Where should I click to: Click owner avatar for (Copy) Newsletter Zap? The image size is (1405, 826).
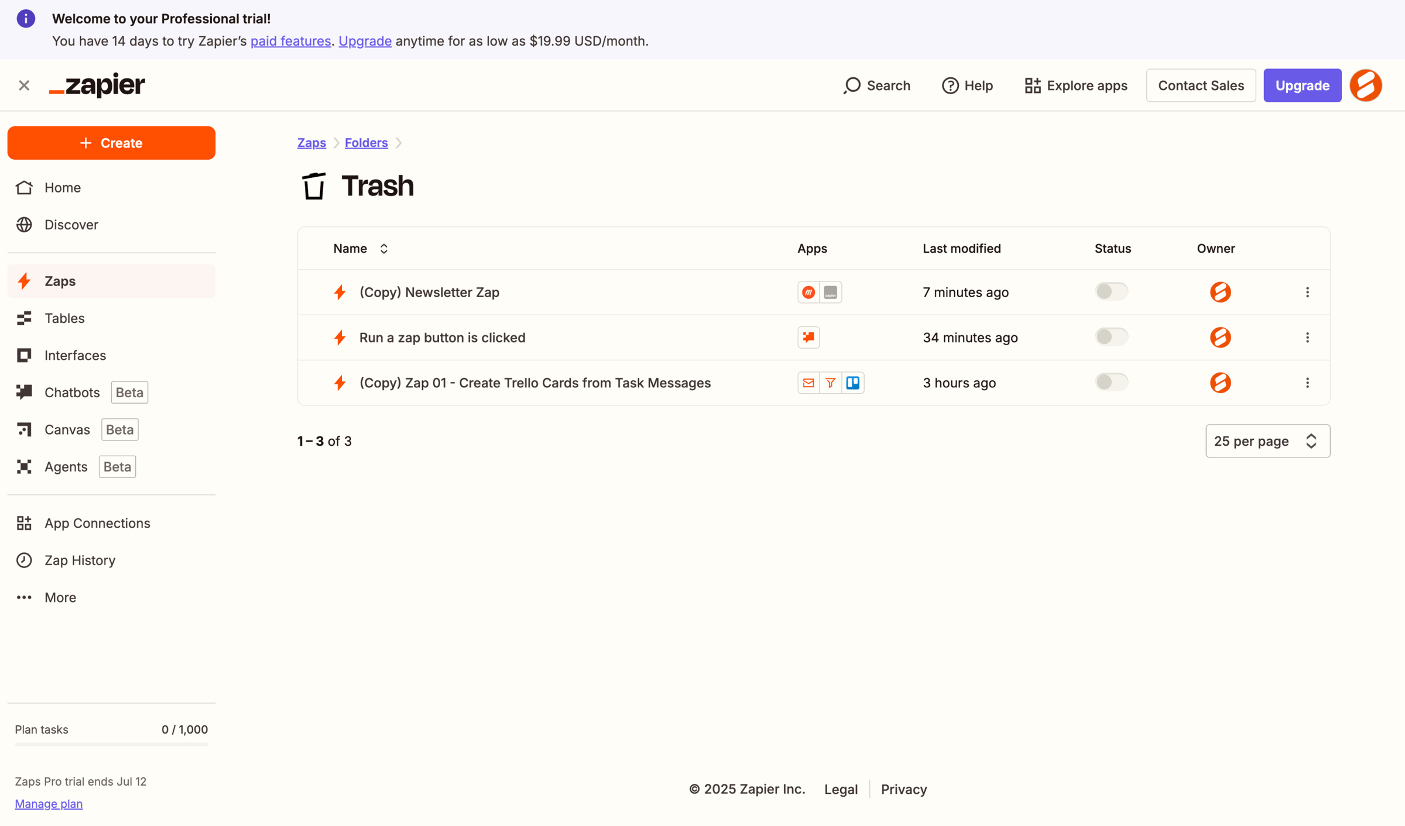(1220, 292)
